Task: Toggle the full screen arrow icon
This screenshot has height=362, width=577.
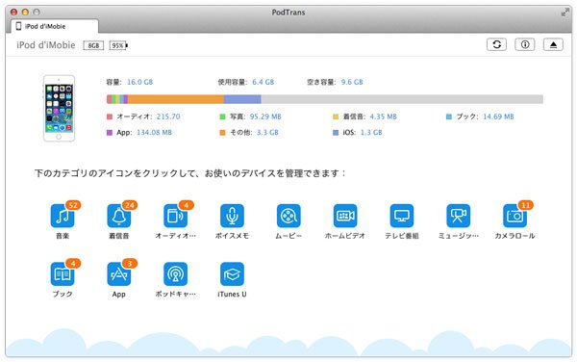Action: (564, 13)
